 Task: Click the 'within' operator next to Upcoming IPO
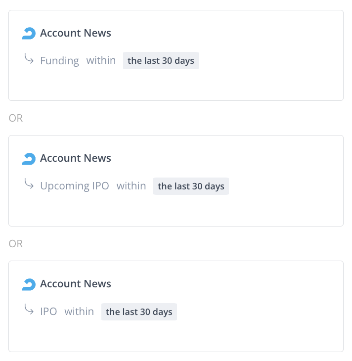point(131,186)
